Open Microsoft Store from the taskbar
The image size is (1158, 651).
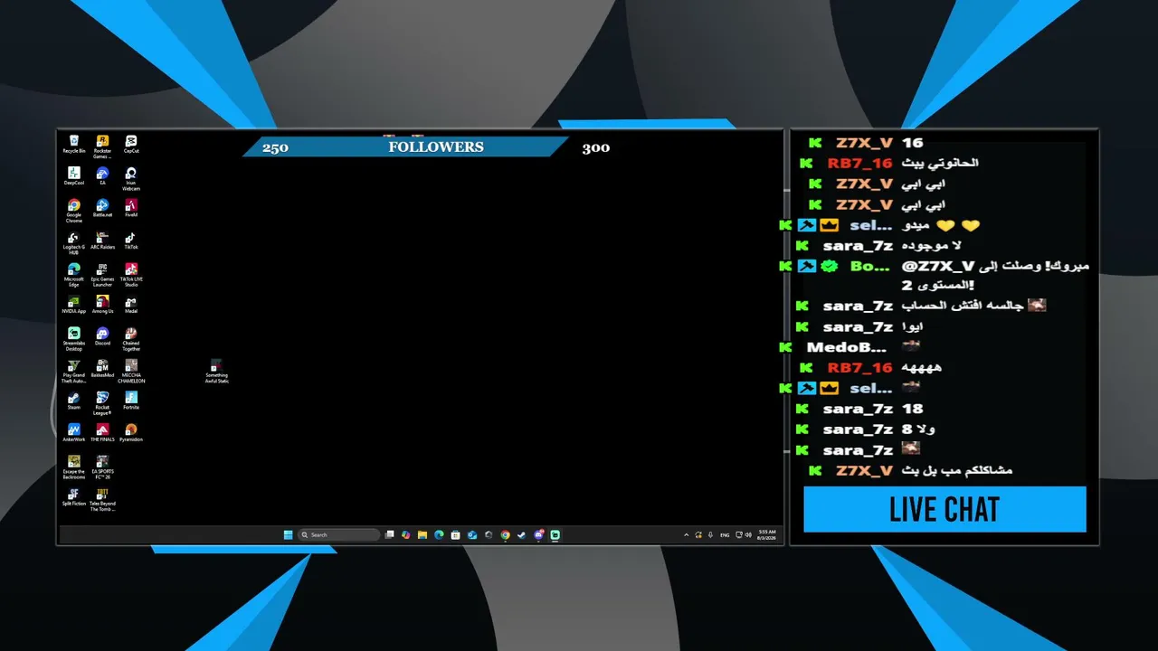pyautogui.click(x=455, y=535)
